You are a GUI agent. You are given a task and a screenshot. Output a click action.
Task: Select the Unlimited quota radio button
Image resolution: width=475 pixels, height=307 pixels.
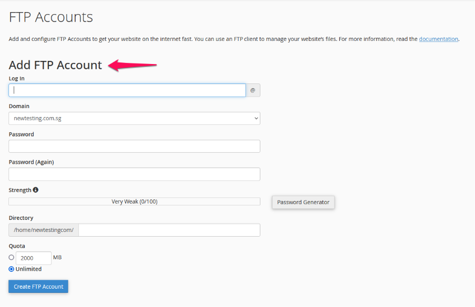(12, 269)
